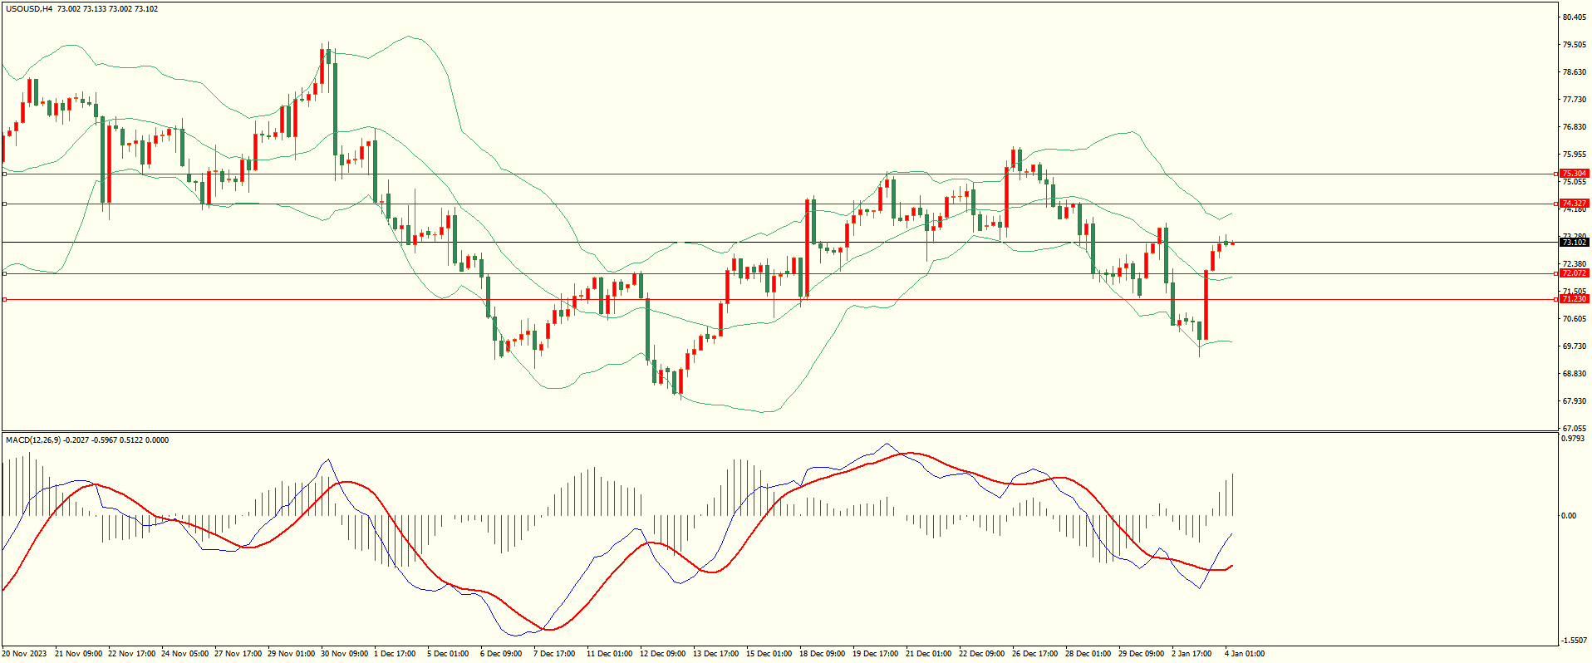Screen dimensions: 1592x663
Task: Click the 1 Dec 17:00 time label
Action: [x=395, y=654]
